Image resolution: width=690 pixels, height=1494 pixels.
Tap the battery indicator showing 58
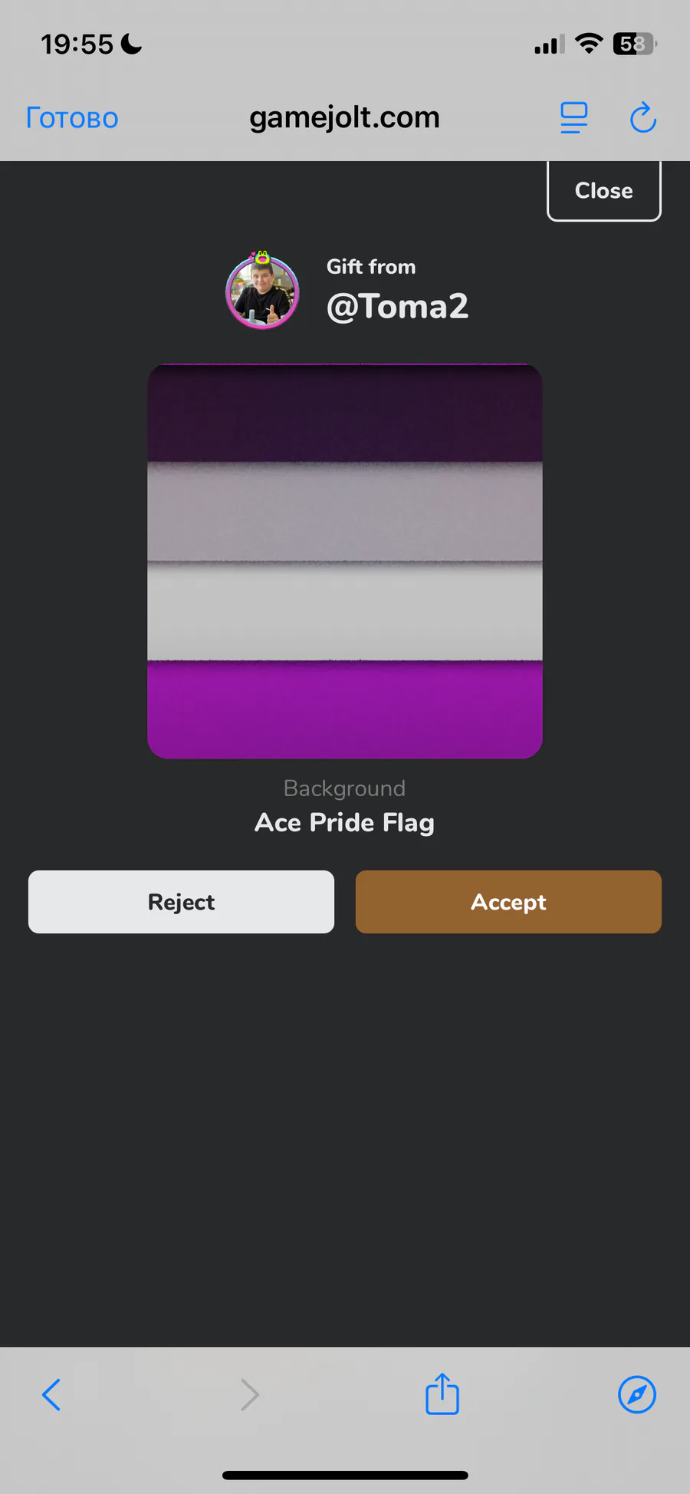[635, 44]
